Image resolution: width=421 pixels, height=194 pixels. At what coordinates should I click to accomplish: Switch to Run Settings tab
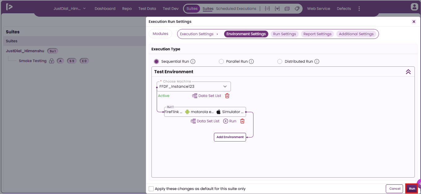[284, 34]
